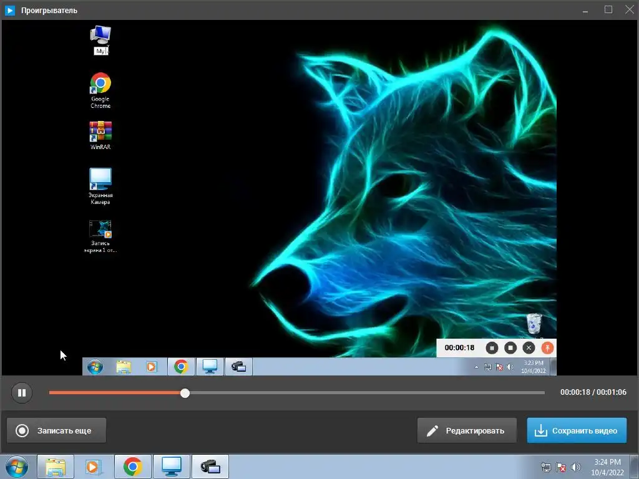Click the 3:23 PM clock in recorded video
This screenshot has width=639, height=479.
[534, 367]
